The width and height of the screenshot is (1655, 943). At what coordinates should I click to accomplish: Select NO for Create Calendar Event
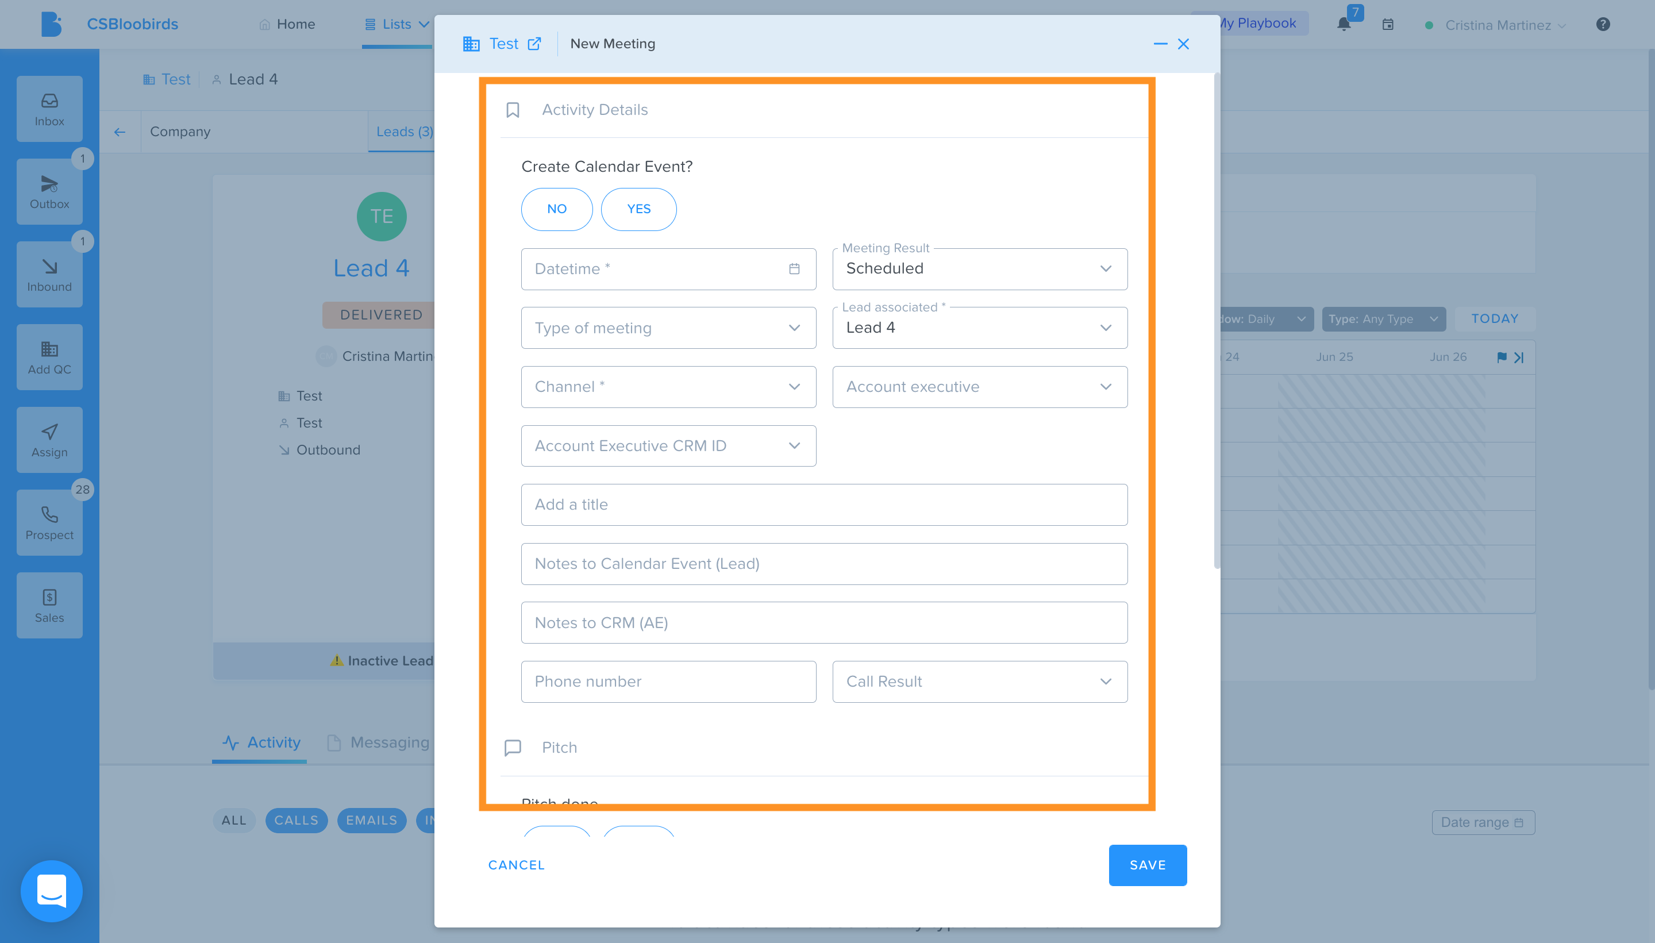pos(557,209)
